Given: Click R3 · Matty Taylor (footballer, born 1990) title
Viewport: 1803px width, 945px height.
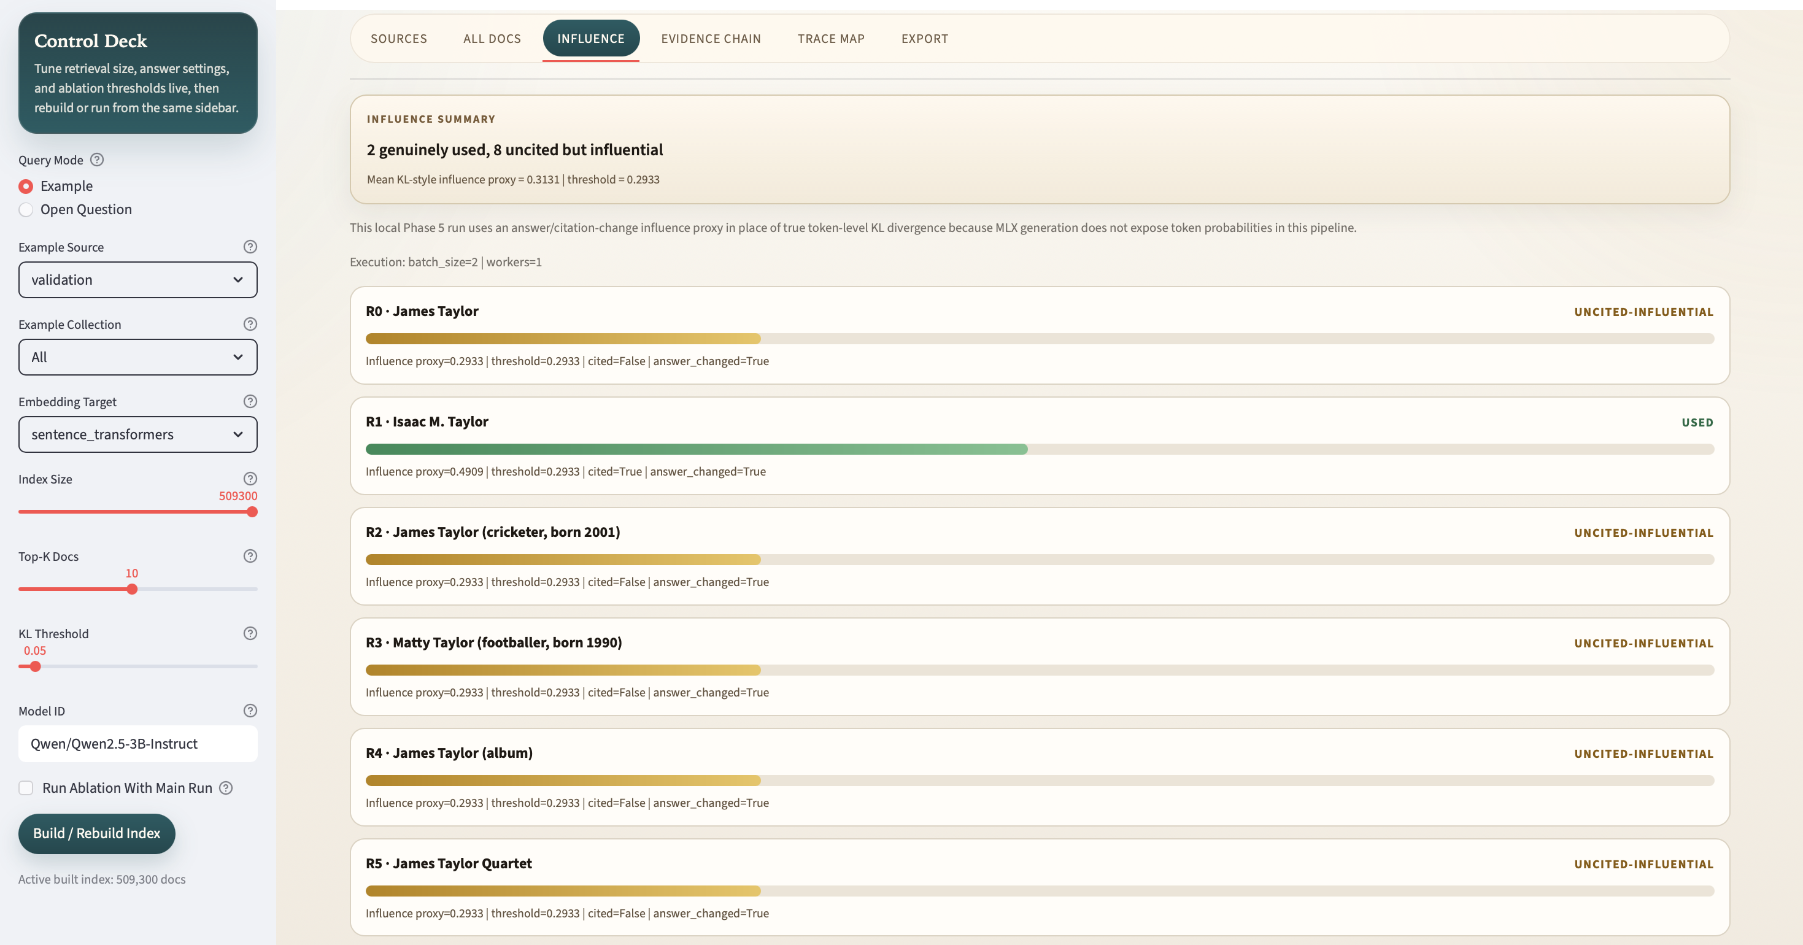Looking at the screenshot, I should pyautogui.click(x=493, y=642).
